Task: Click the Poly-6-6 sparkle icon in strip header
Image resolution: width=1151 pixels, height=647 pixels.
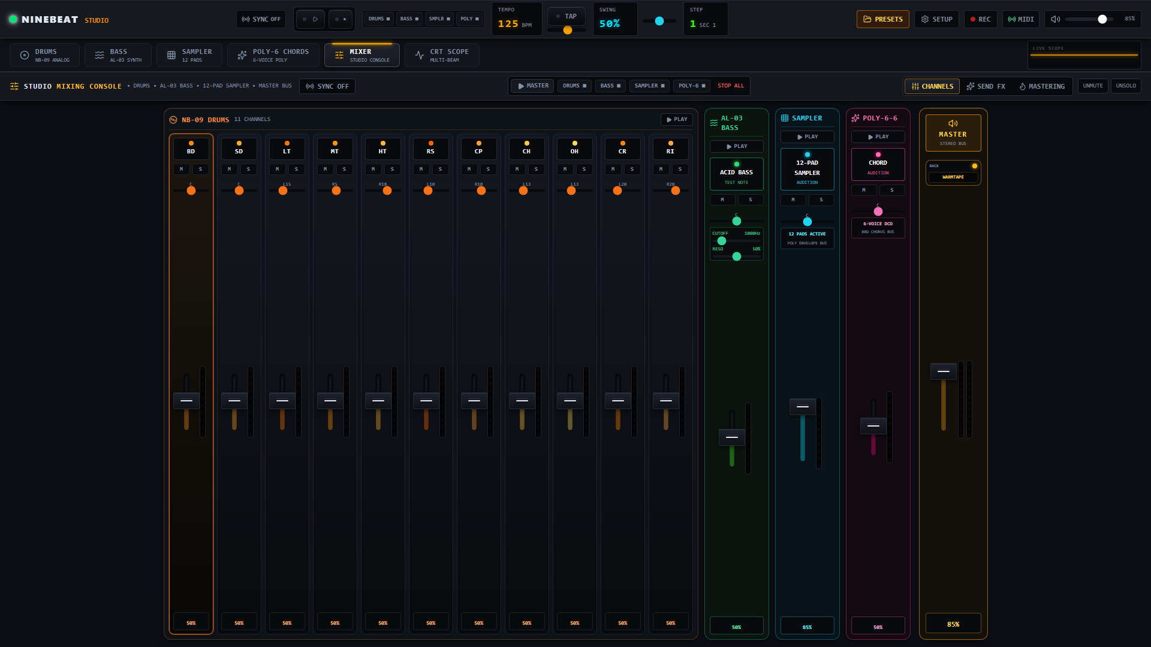Action: [855, 118]
